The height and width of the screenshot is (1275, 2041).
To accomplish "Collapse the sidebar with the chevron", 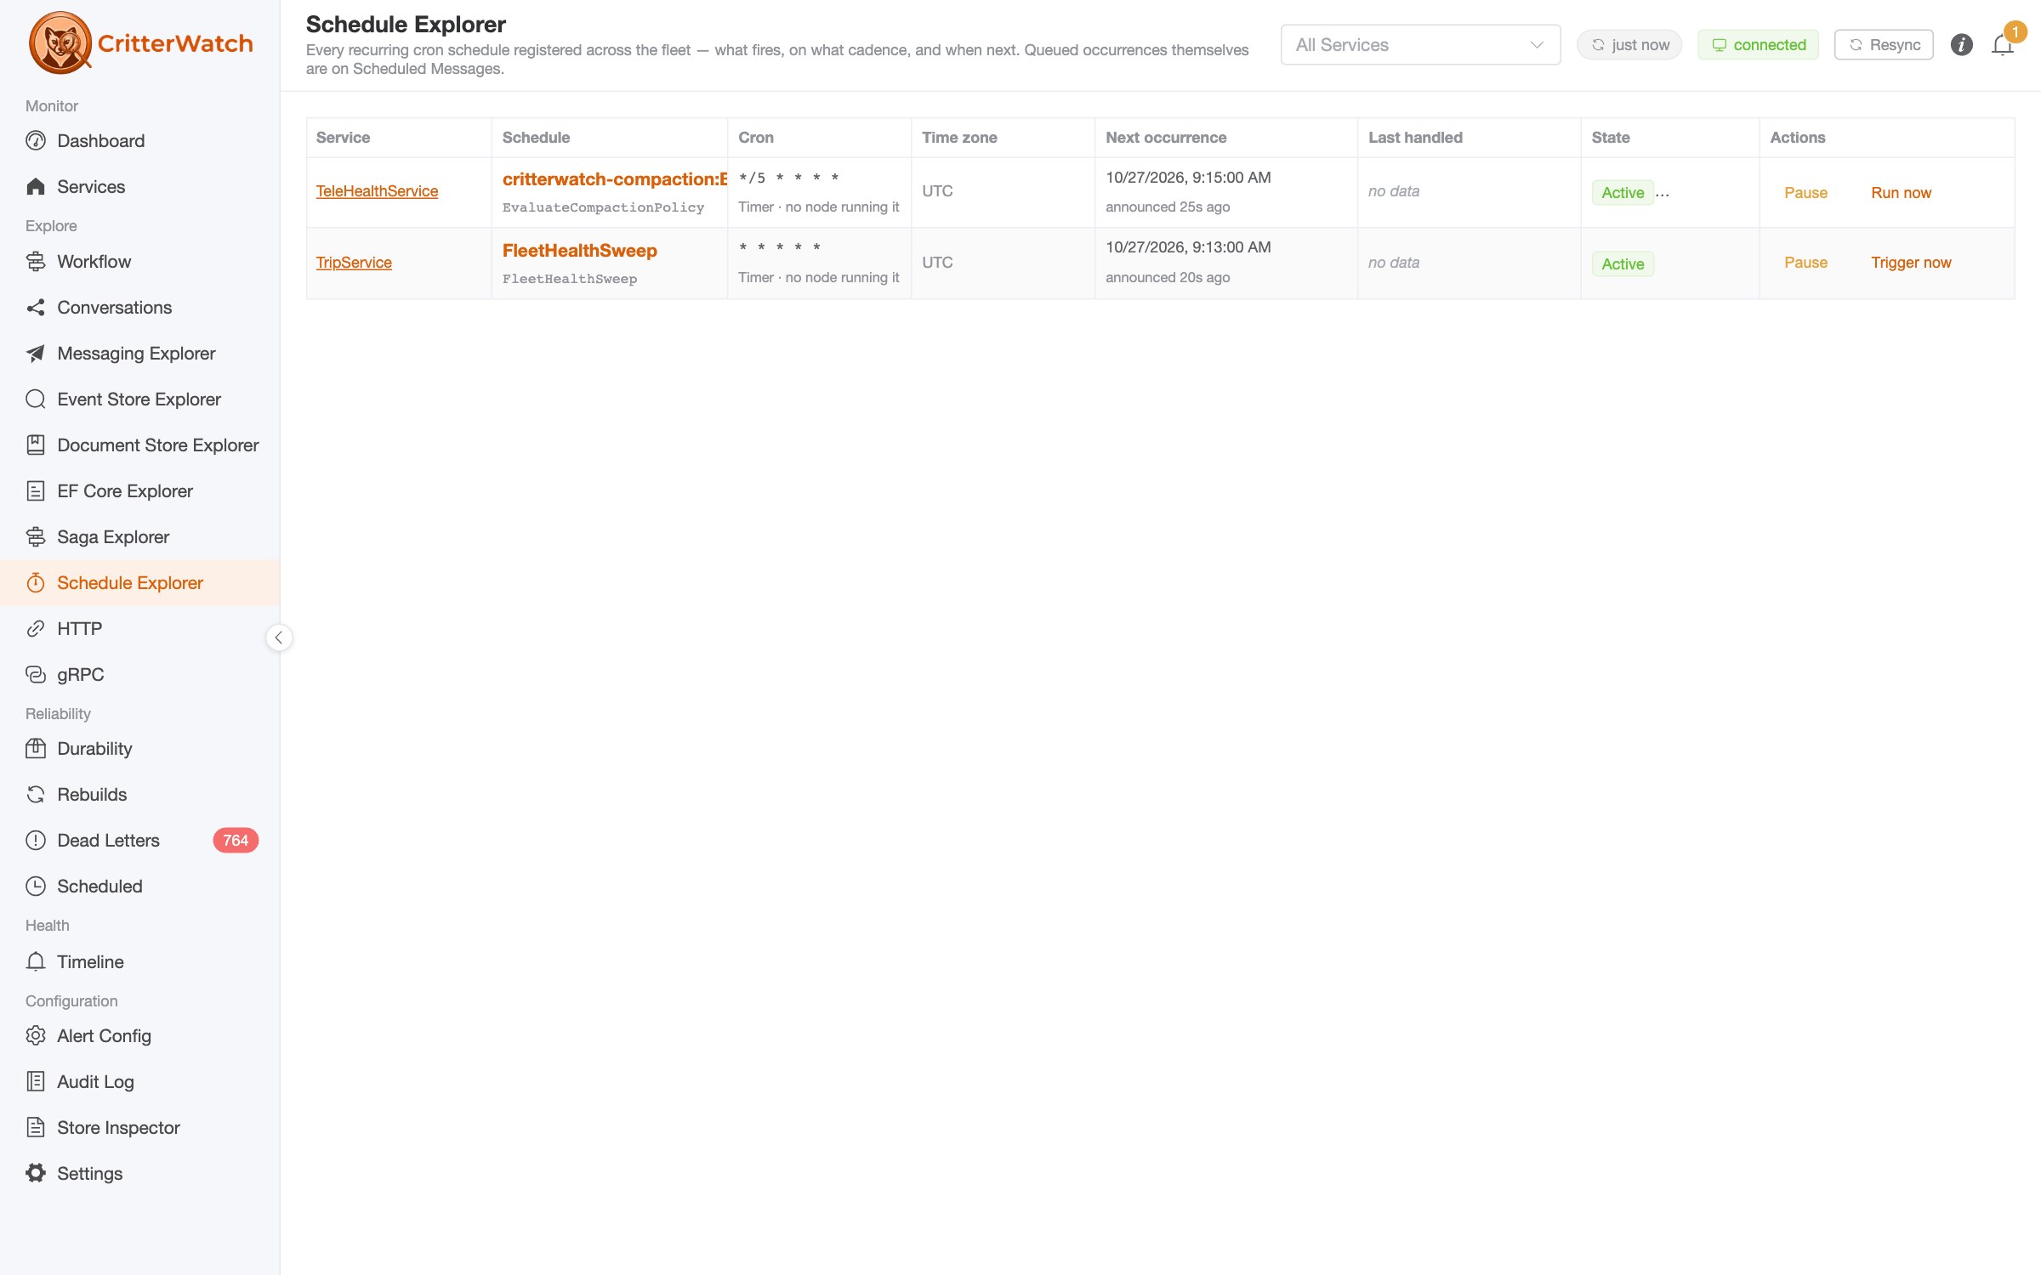I will click(x=279, y=637).
